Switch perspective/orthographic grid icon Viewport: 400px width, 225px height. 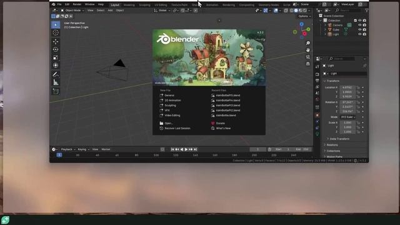pyautogui.click(x=308, y=64)
